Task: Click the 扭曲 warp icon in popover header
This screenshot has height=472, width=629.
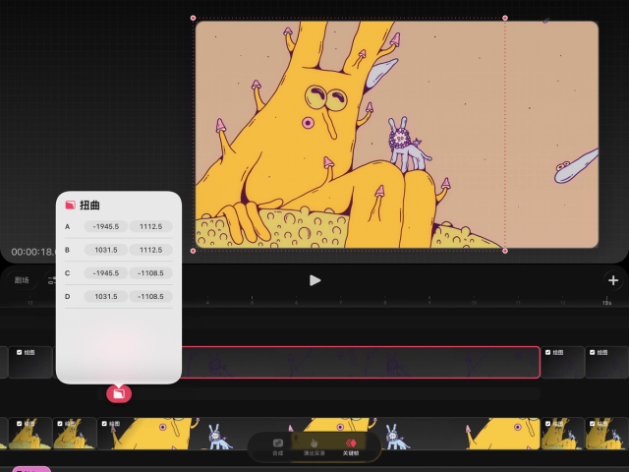Action: click(70, 206)
